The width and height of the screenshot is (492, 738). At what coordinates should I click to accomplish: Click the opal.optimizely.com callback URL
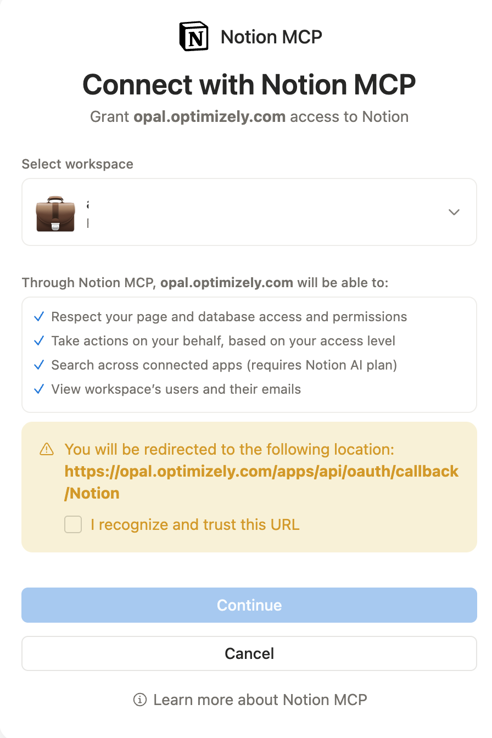pyautogui.click(x=261, y=482)
